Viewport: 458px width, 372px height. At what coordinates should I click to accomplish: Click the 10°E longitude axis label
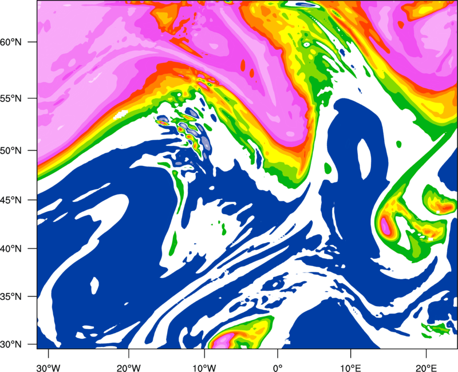350,368
